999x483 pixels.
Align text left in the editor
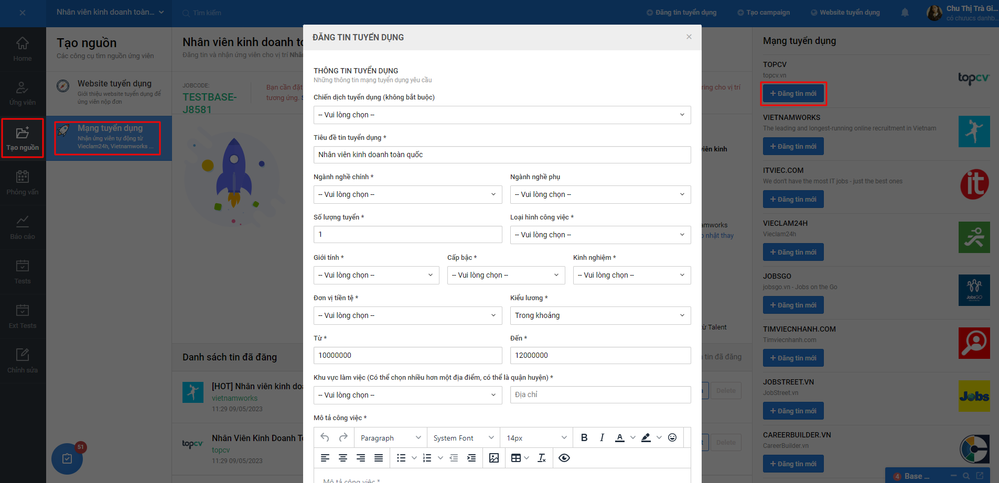pyautogui.click(x=325, y=458)
